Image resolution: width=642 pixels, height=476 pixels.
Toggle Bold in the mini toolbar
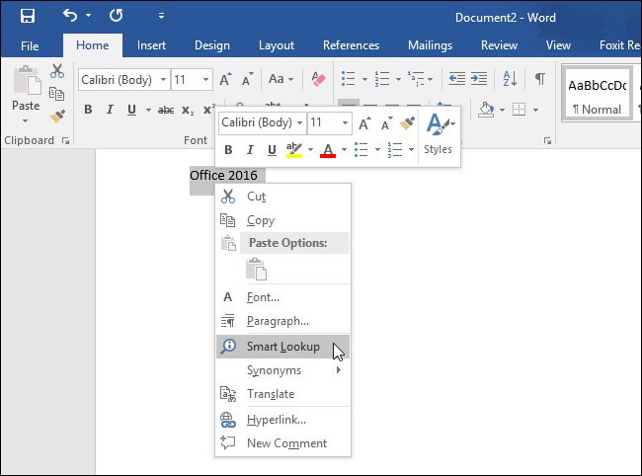tap(228, 150)
